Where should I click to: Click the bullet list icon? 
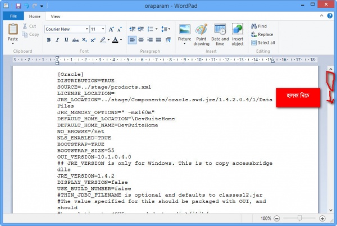pyautogui.click(x=150, y=29)
